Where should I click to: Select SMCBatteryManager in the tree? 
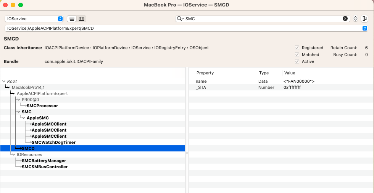coord(44,161)
